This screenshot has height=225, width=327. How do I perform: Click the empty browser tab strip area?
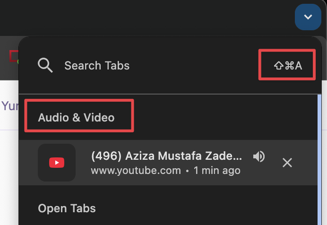[142, 17]
